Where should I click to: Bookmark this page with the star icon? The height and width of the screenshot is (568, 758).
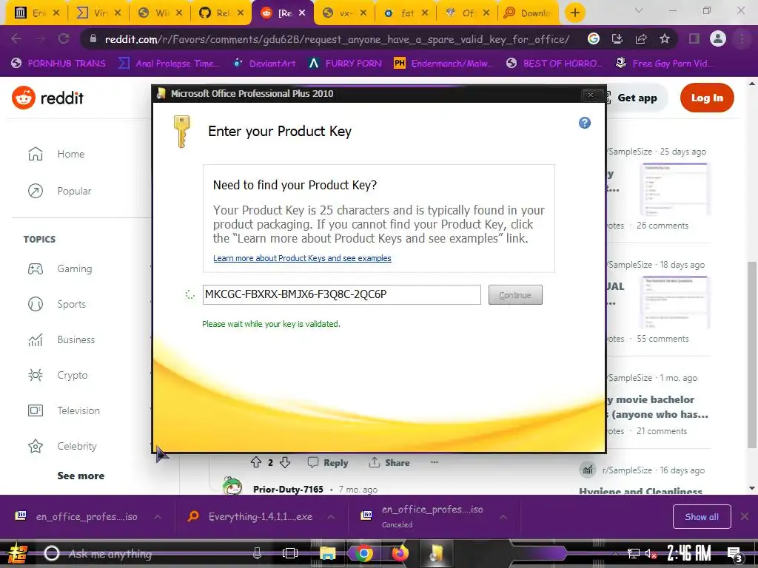[x=665, y=38]
